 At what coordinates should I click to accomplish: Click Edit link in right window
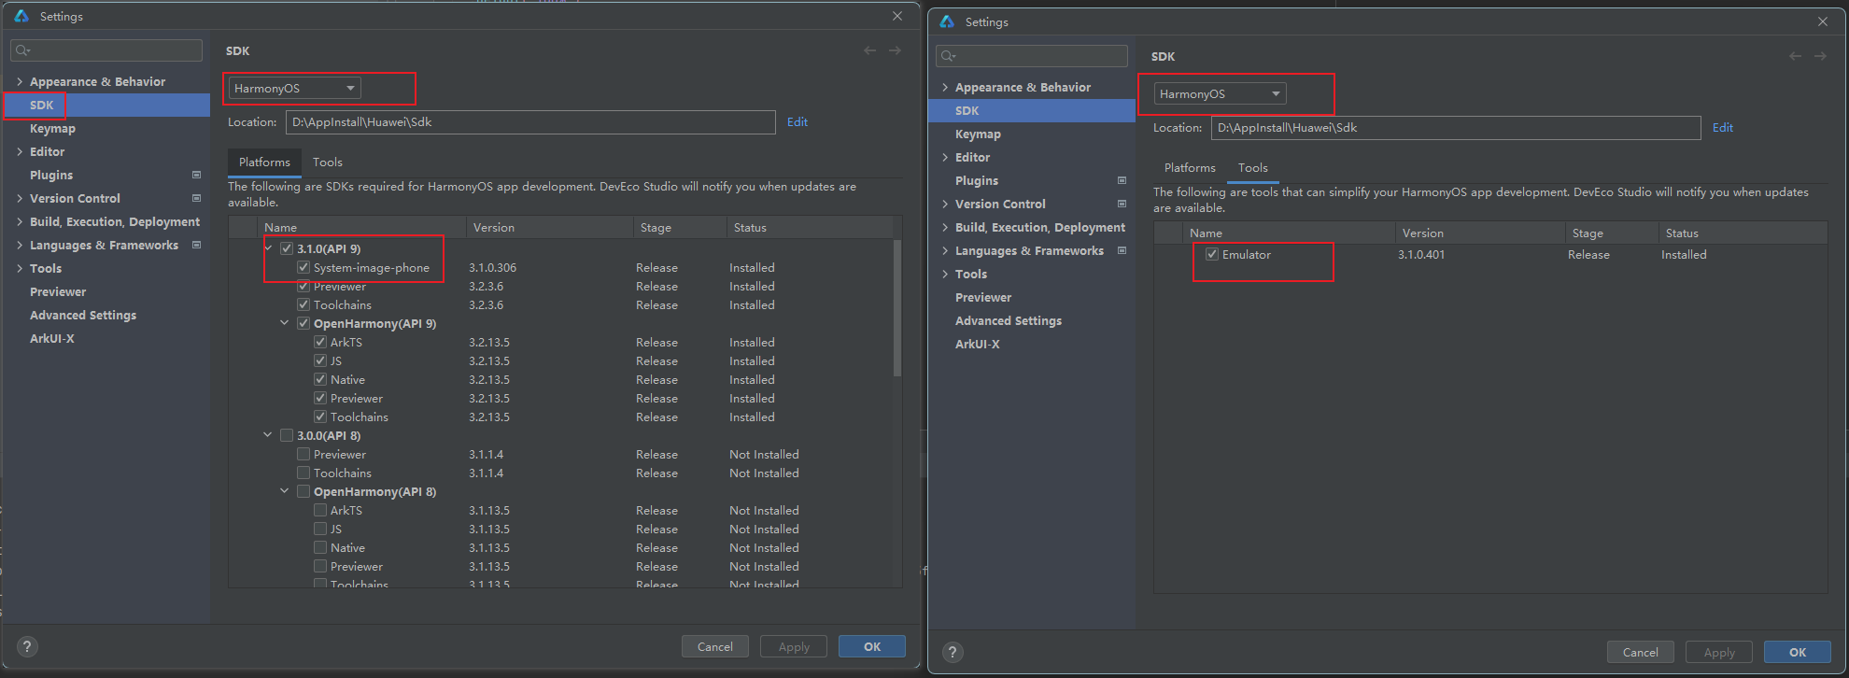point(1722,127)
